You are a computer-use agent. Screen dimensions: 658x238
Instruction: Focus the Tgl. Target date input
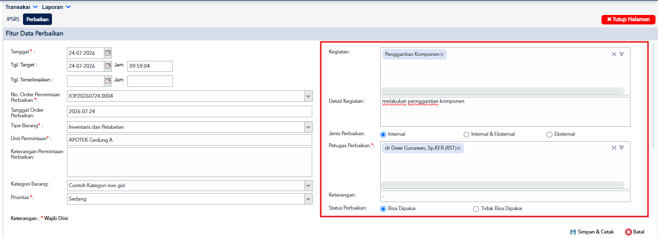tap(85, 66)
